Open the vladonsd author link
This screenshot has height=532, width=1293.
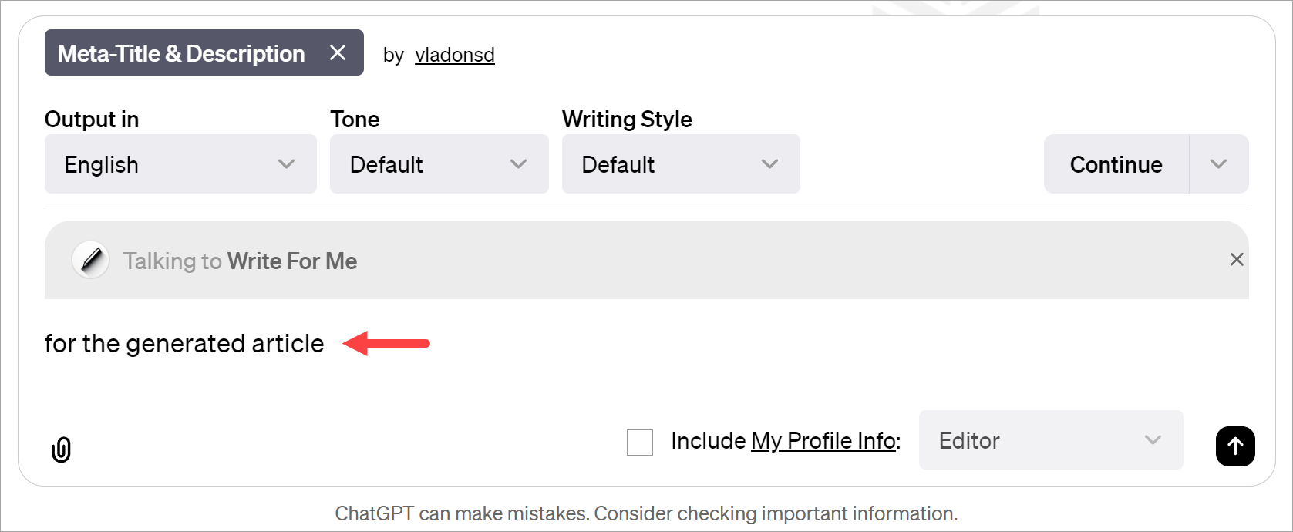454,55
